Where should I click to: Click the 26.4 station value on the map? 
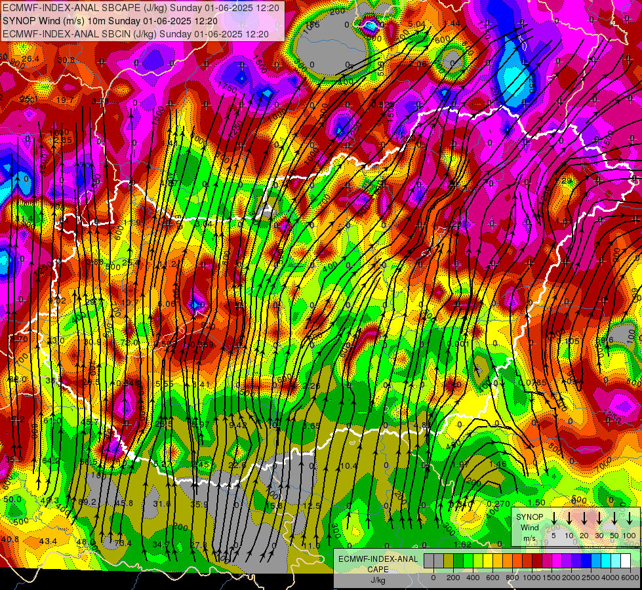click(30, 60)
